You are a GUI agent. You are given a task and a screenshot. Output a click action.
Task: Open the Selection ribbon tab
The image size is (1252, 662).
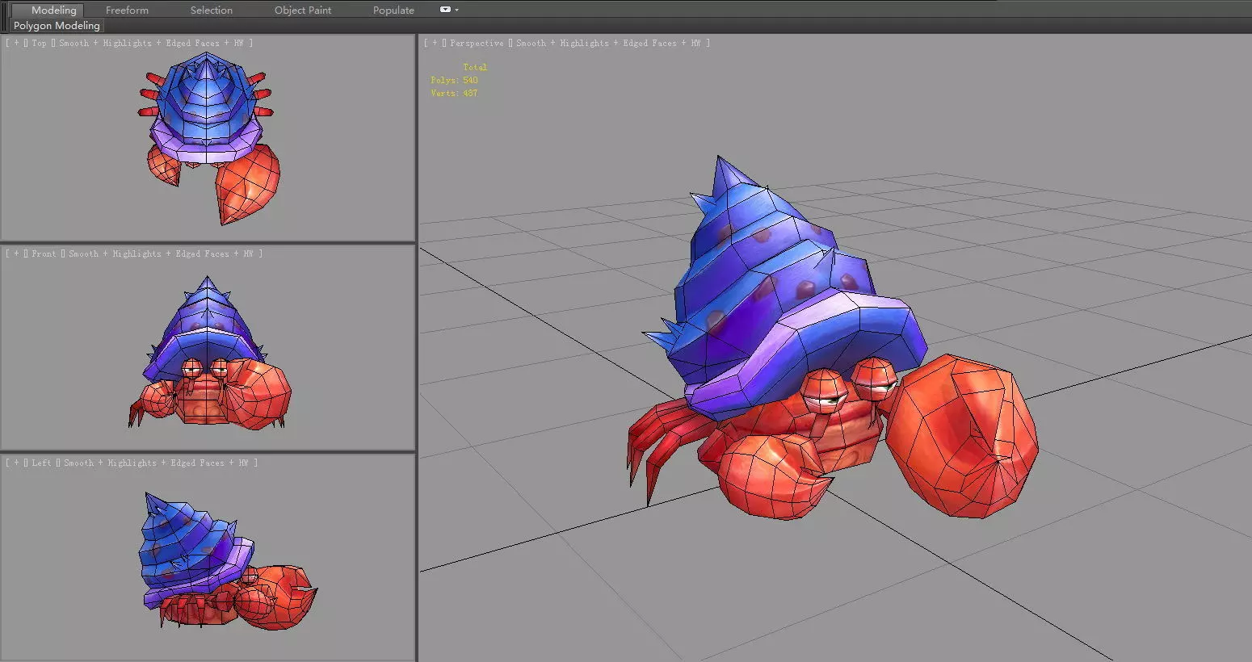click(x=212, y=10)
